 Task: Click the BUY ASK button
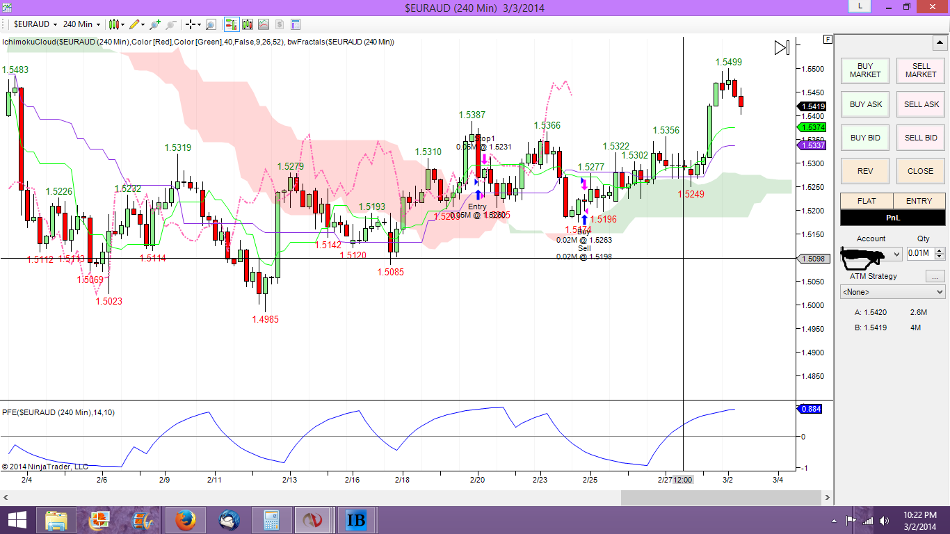coord(865,104)
